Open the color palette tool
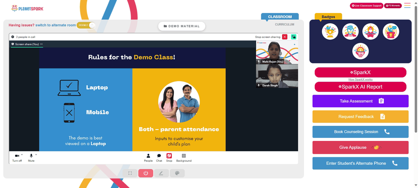This screenshot has height=188, width=418. click(177, 173)
